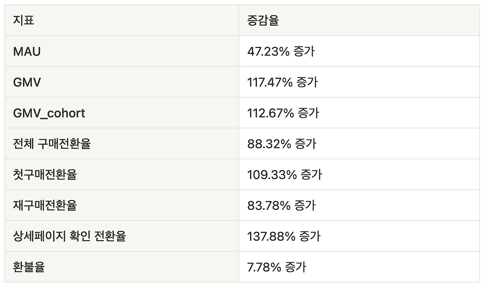Select the 상세페이지 확인 전환율 cell
The width and height of the screenshot is (485, 287).
[x=69, y=236]
